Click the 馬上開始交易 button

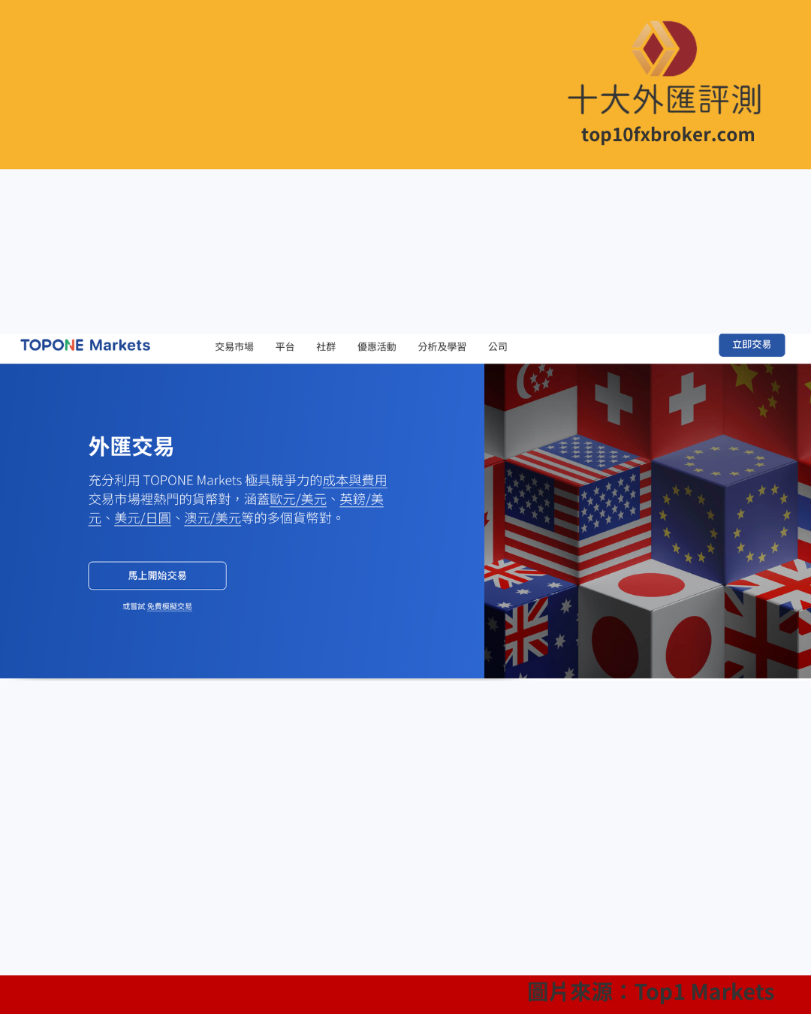[x=157, y=575]
